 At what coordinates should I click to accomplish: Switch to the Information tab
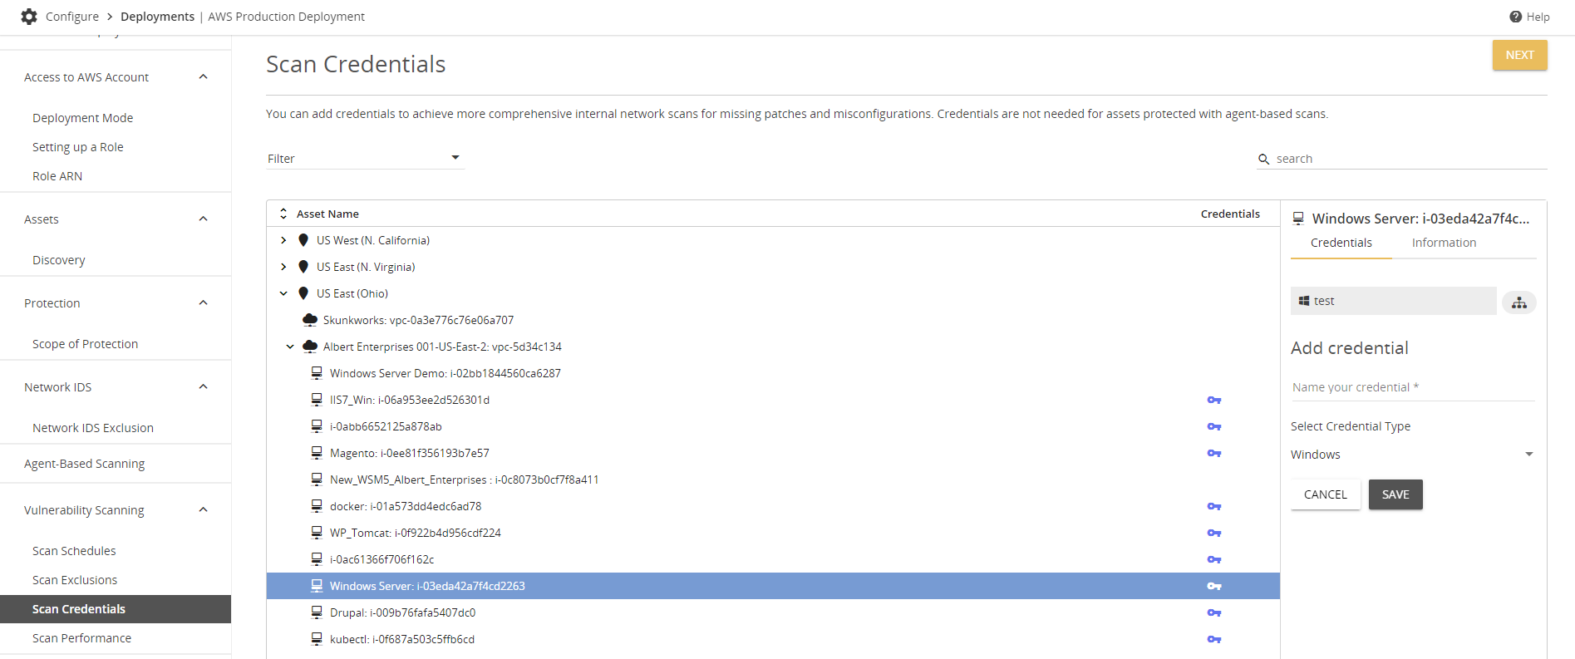(x=1444, y=243)
